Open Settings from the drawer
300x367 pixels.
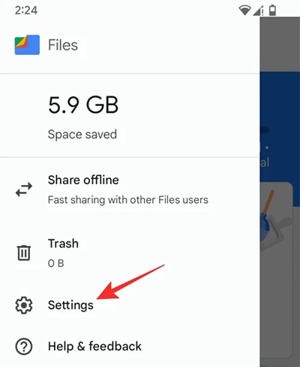click(x=130, y=305)
